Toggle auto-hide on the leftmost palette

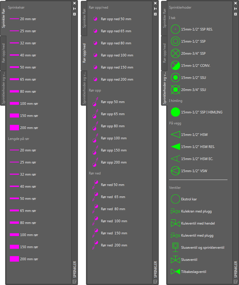click(74, 9)
